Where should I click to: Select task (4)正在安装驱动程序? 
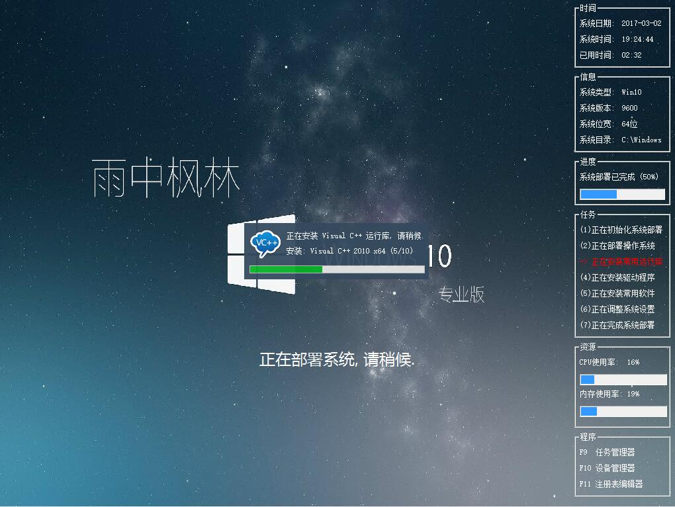617,277
